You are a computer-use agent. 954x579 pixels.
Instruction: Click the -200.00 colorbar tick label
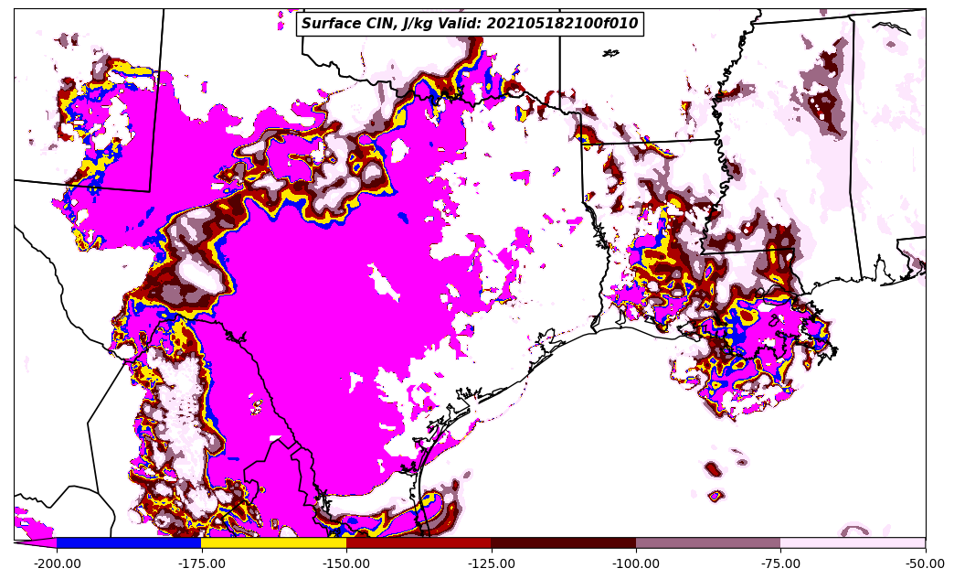[x=57, y=563]
